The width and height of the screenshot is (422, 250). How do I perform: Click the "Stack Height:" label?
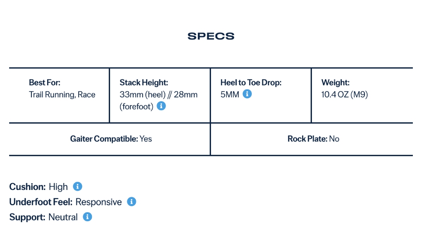coord(144,83)
